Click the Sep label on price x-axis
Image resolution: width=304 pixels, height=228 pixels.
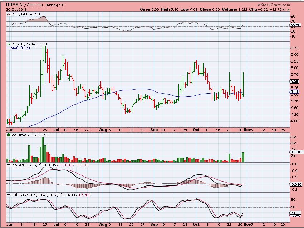tap(154, 130)
